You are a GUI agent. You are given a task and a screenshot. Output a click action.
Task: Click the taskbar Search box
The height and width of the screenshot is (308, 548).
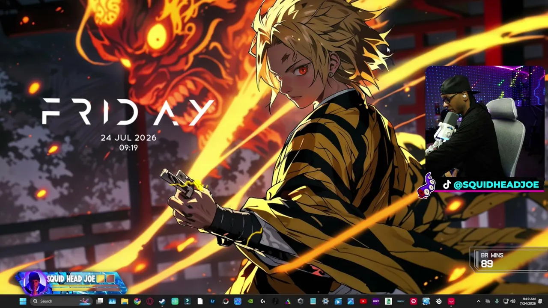click(62, 301)
